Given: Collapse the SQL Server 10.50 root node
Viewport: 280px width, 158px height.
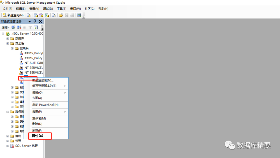Looking at the screenshot, I should click(x=3, y=34).
